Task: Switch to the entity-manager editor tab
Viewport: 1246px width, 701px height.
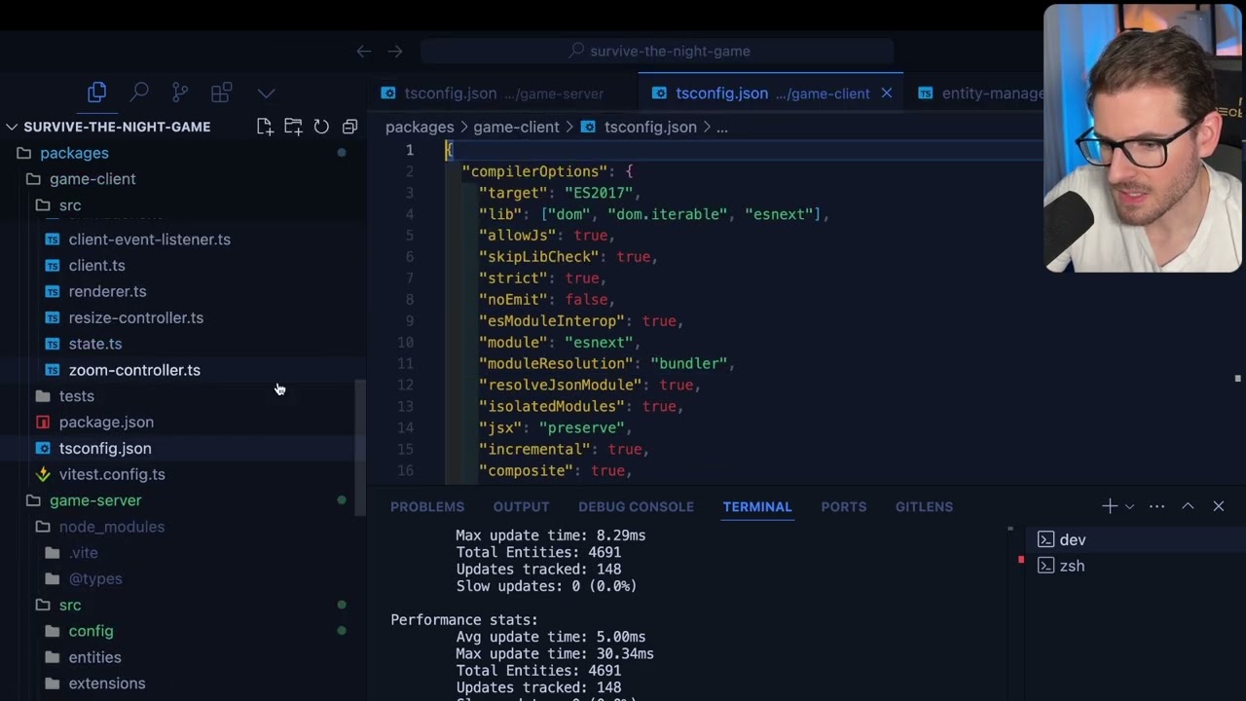Action: tap(978, 93)
